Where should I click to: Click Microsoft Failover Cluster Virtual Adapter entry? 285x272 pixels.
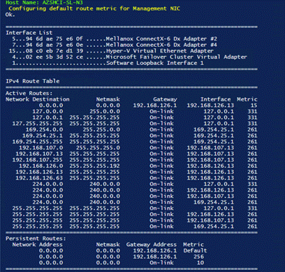(x=129, y=57)
